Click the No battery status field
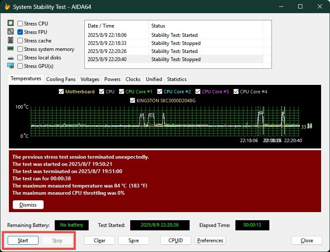The height and width of the screenshot is (252, 330). click(x=72, y=225)
